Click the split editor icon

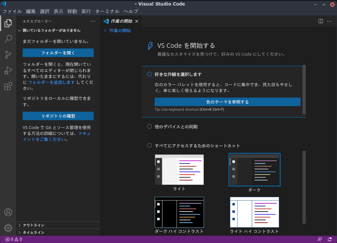[321, 21]
